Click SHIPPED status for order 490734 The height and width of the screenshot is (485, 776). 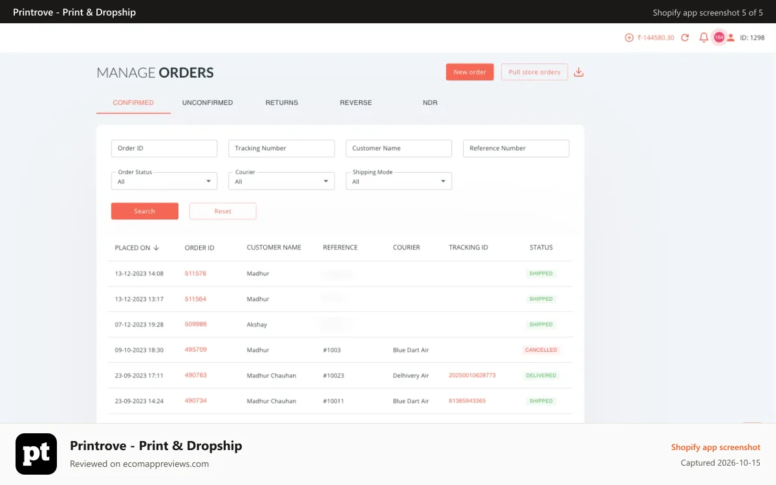541,401
